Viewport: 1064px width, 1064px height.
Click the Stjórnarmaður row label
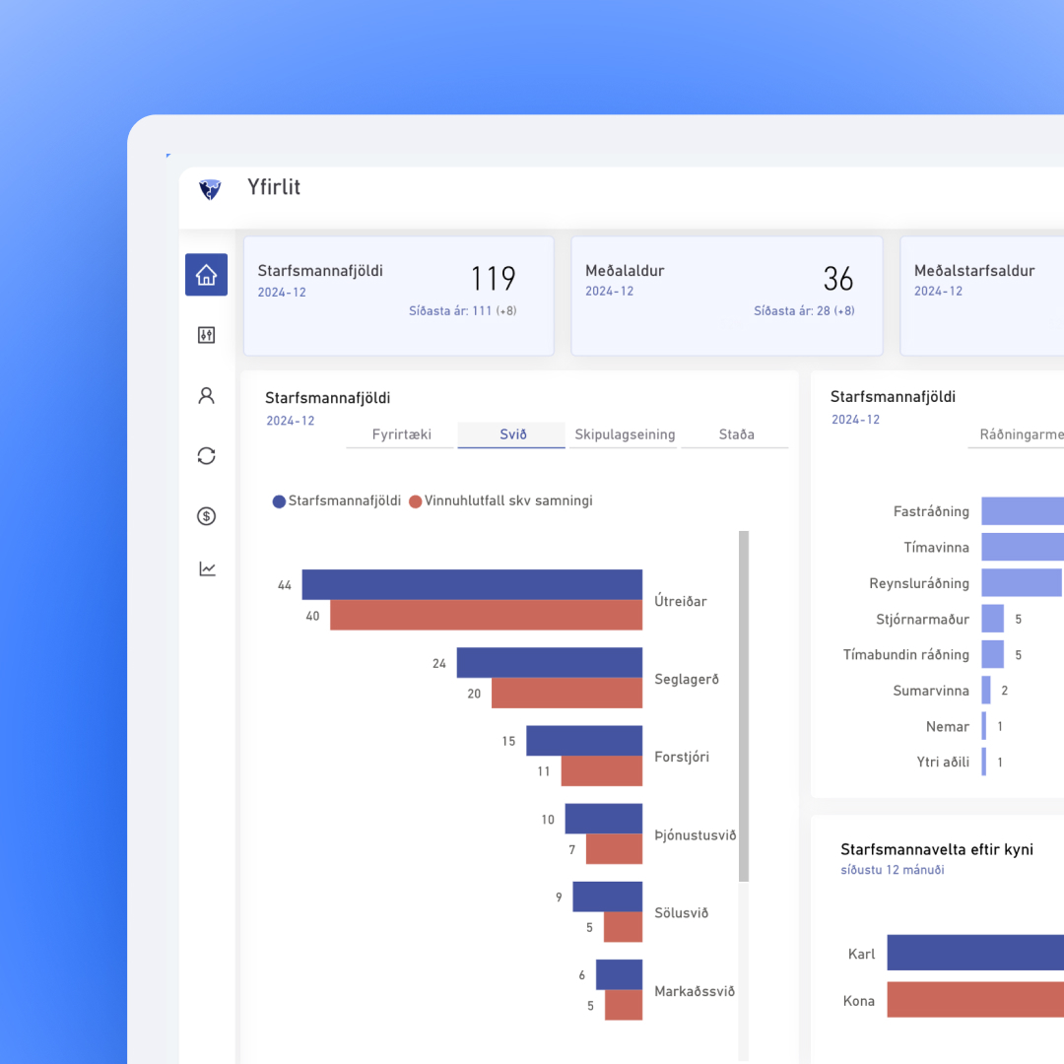tap(922, 620)
